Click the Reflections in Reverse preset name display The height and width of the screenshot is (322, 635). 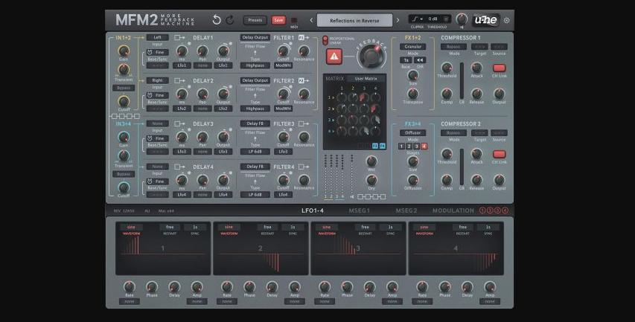[x=354, y=20]
